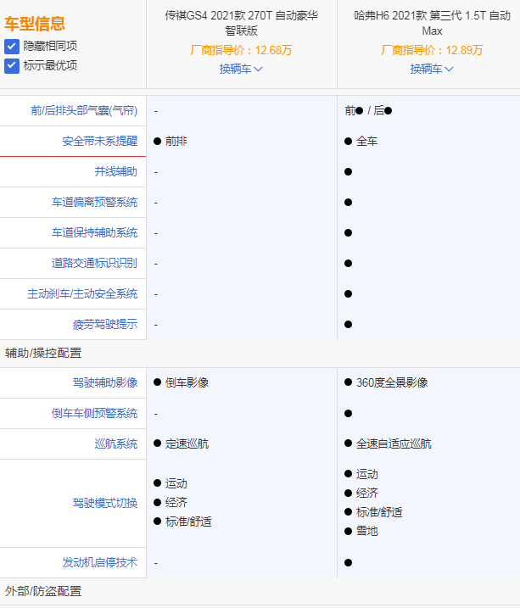The height and width of the screenshot is (608, 520).
Task: Open 换辆车 dropdown for 哈弗H6
Action: [x=432, y=69]
